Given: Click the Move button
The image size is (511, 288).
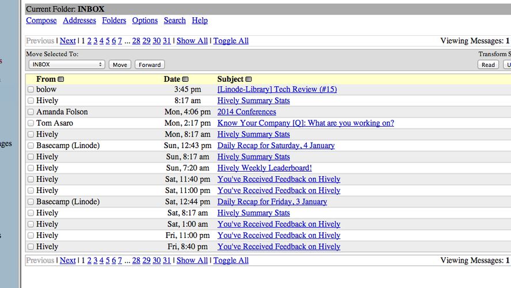Looking at the screenshot, I should click(x=120, y=65).
